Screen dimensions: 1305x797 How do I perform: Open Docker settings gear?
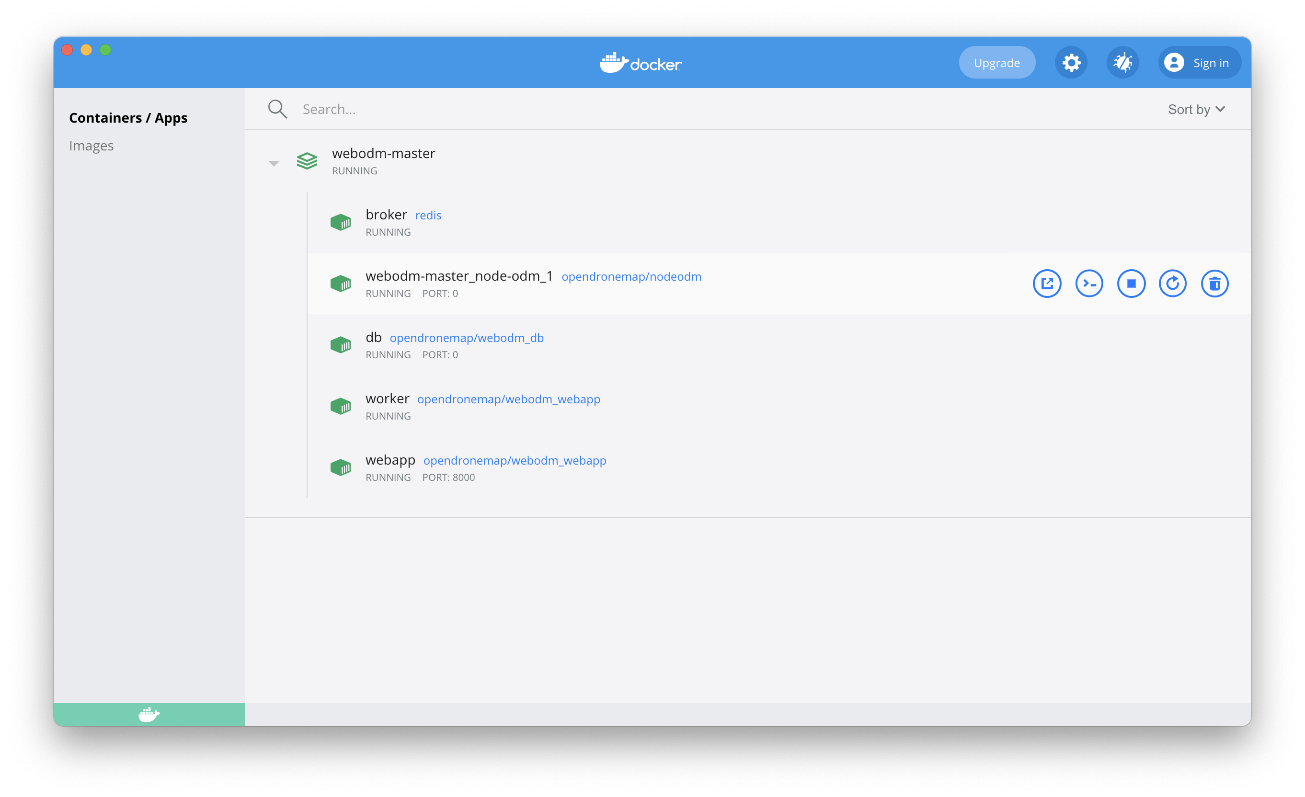point(1071,63)
